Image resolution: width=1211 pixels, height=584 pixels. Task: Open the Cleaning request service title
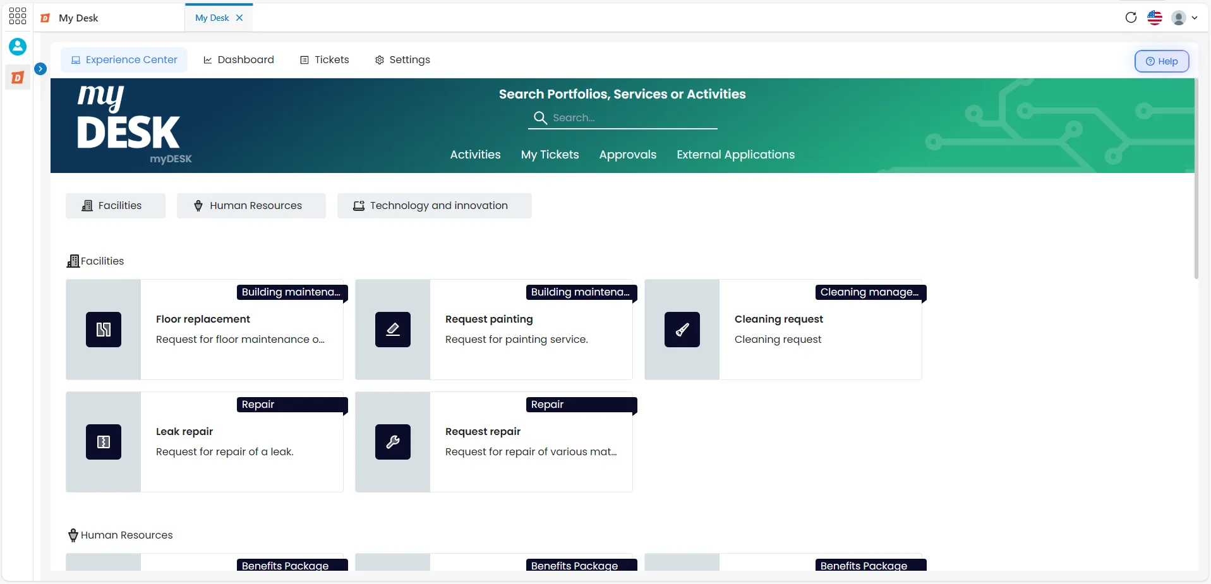(778, 319)
